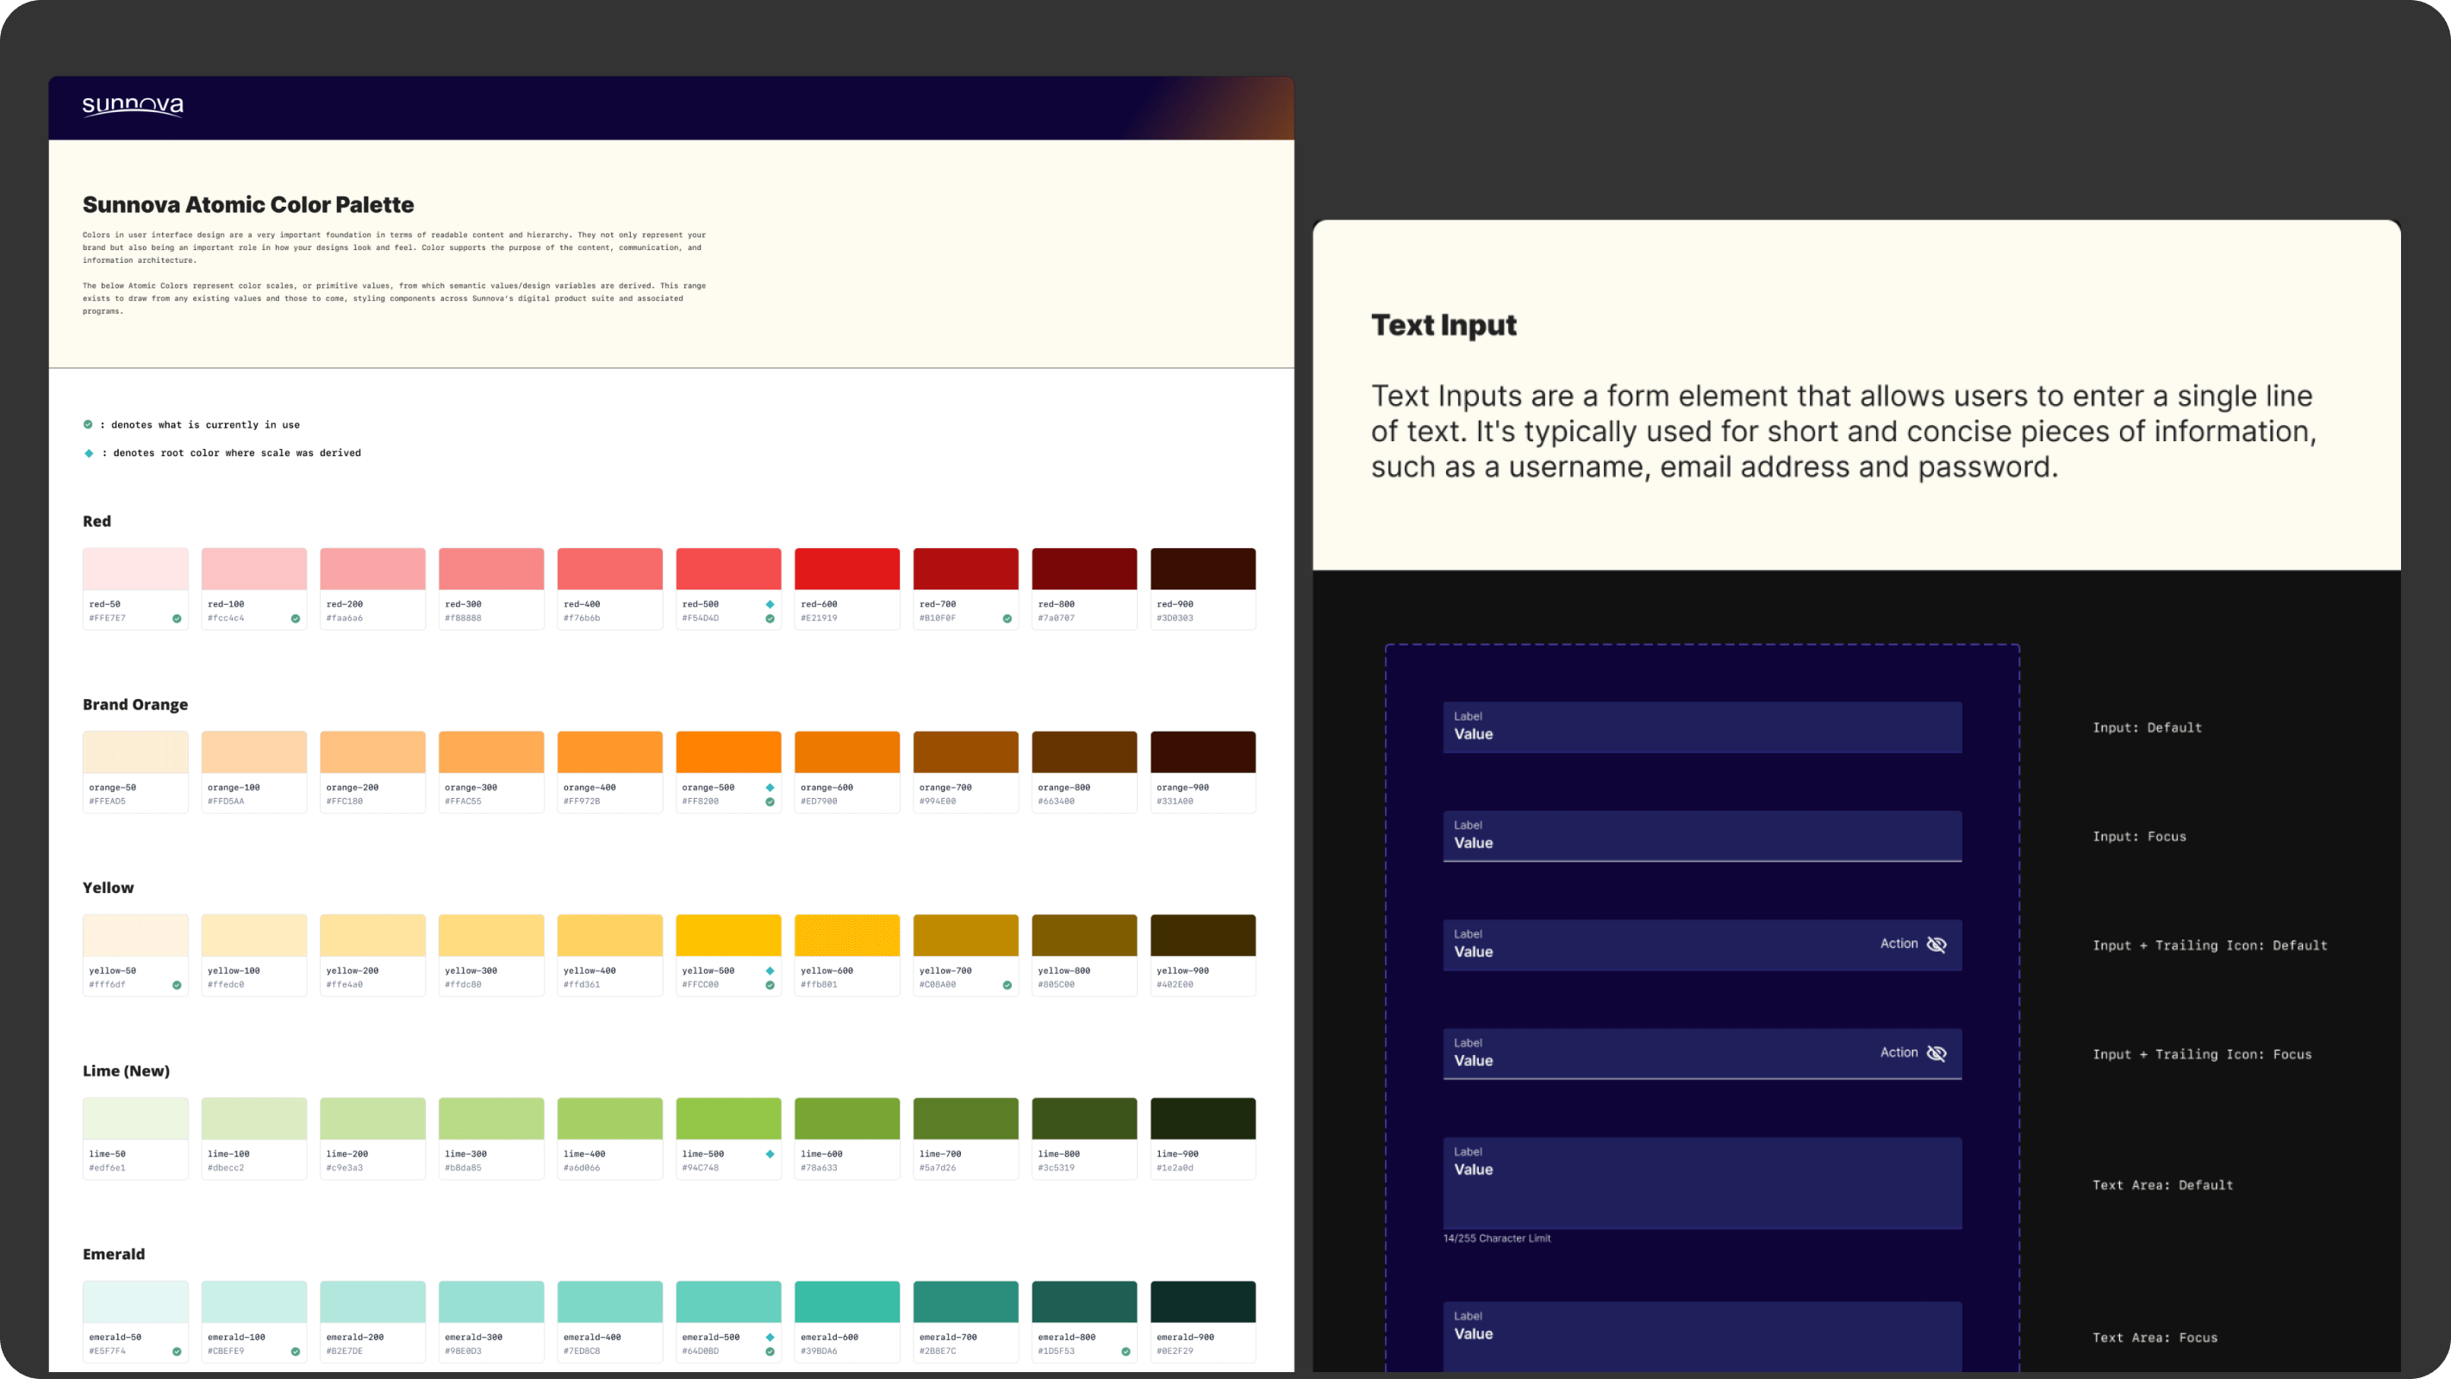Click the in-use check icon on emerald-800
Image resolution: width=2451 pixels, height=1379 pixels.
tap(1126, 1351)
